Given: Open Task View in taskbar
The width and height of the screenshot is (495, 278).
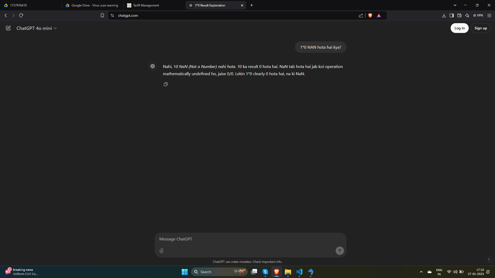Looking at the screenshot, I should point(254,272).
